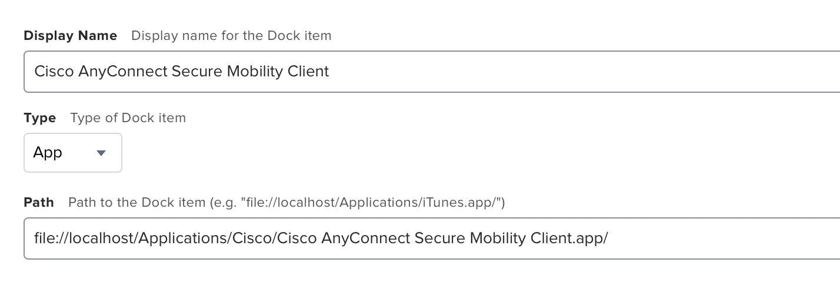Click the Type dropdown arrow
Viewport: 840px width, 289px height.
[101, 153]
